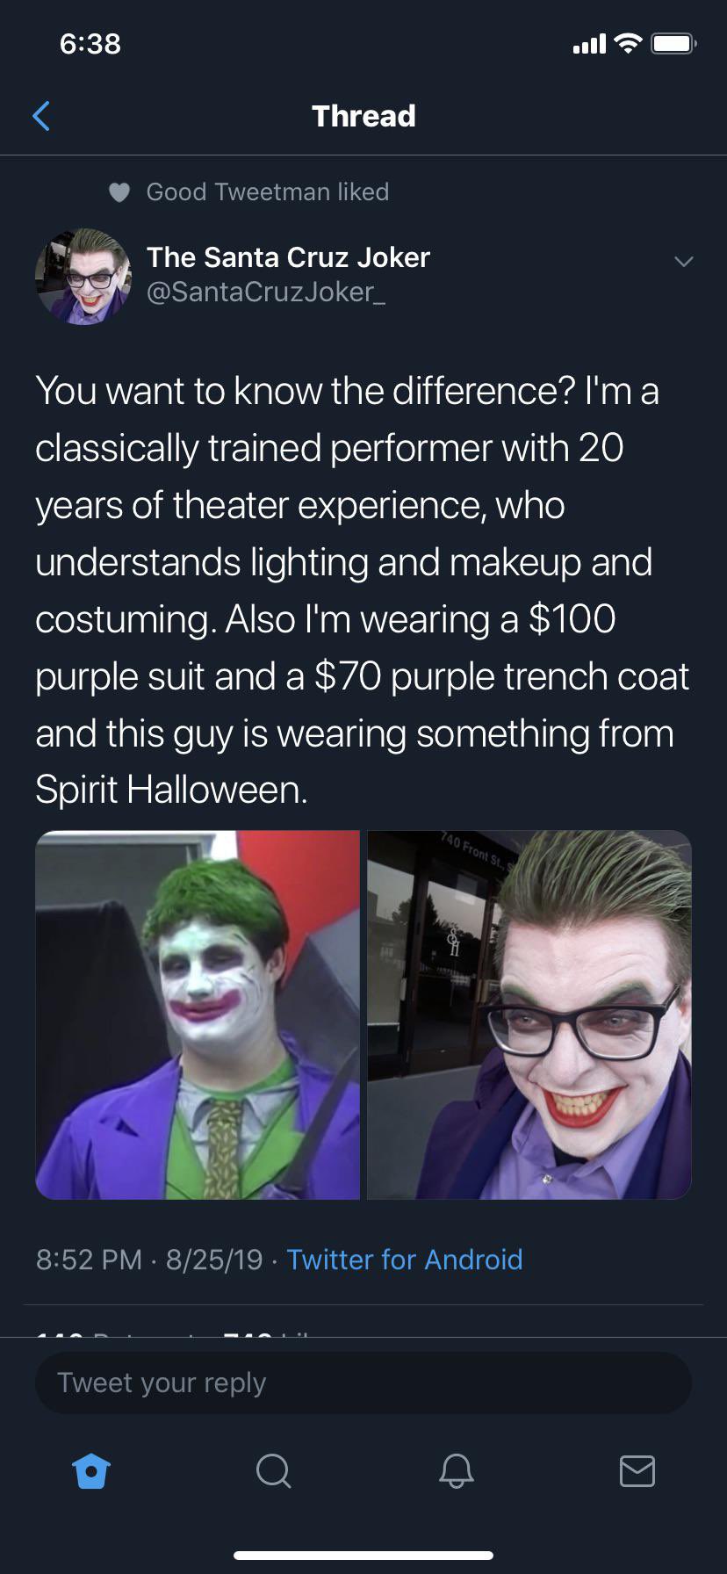This screenshot has width=727, height=1574.
Task: Tap the battery indicator in status bar
Action: point(673,43)
